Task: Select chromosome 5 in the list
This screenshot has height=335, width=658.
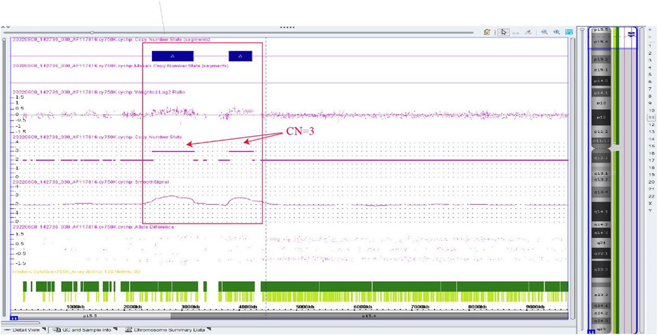Action: (649, 74)
